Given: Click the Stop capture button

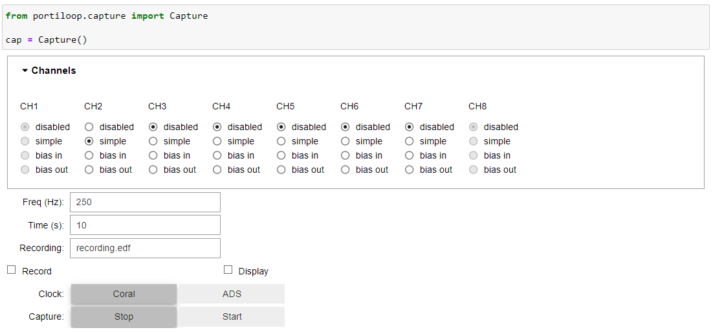Looking at the screenshot, I should click(x=124, y=316).
